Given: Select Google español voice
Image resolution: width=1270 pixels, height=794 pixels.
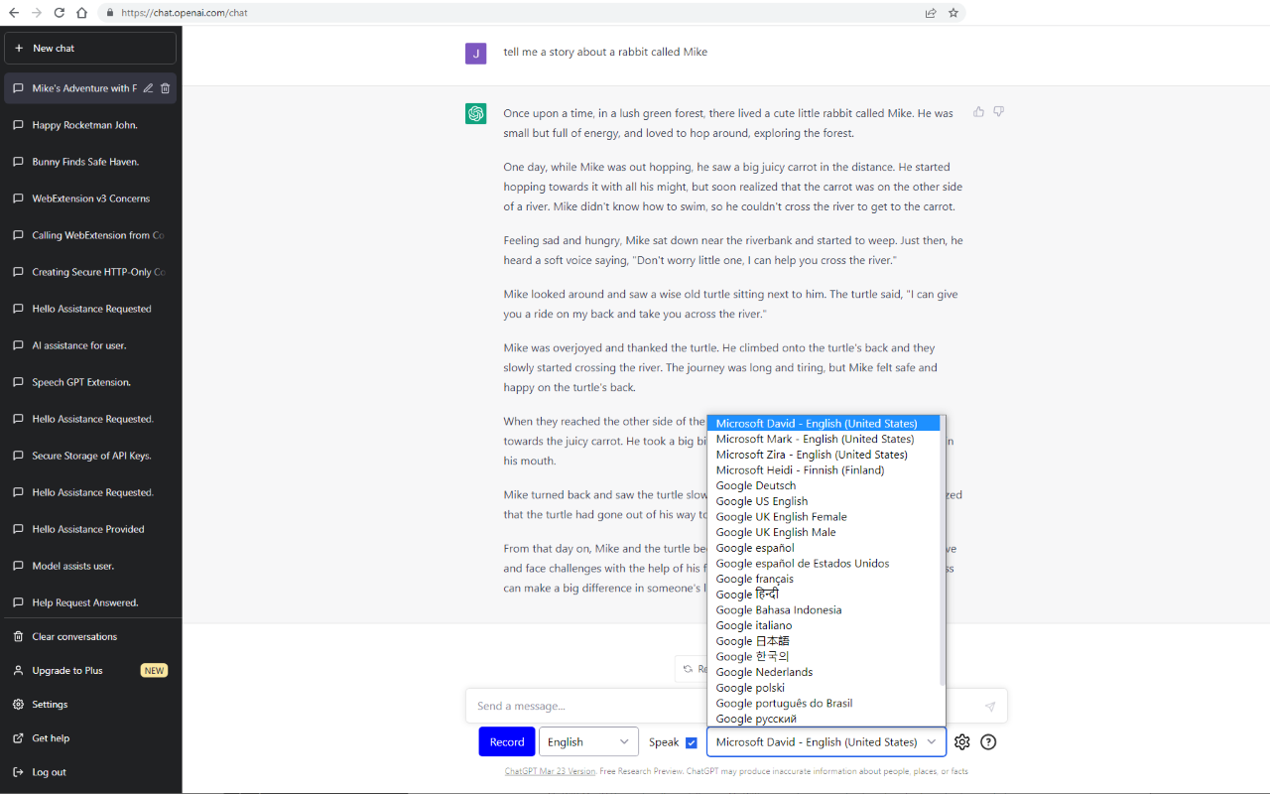Looking at the screenshot, I should pos(824,548).
